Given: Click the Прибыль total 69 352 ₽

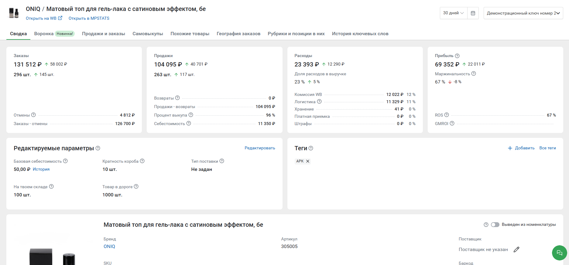Looking at the screenshot, I should 447,64.
